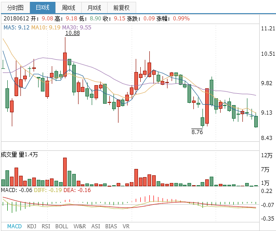
Task: Click the date 20180612 in header
Action: pos(16,19)
